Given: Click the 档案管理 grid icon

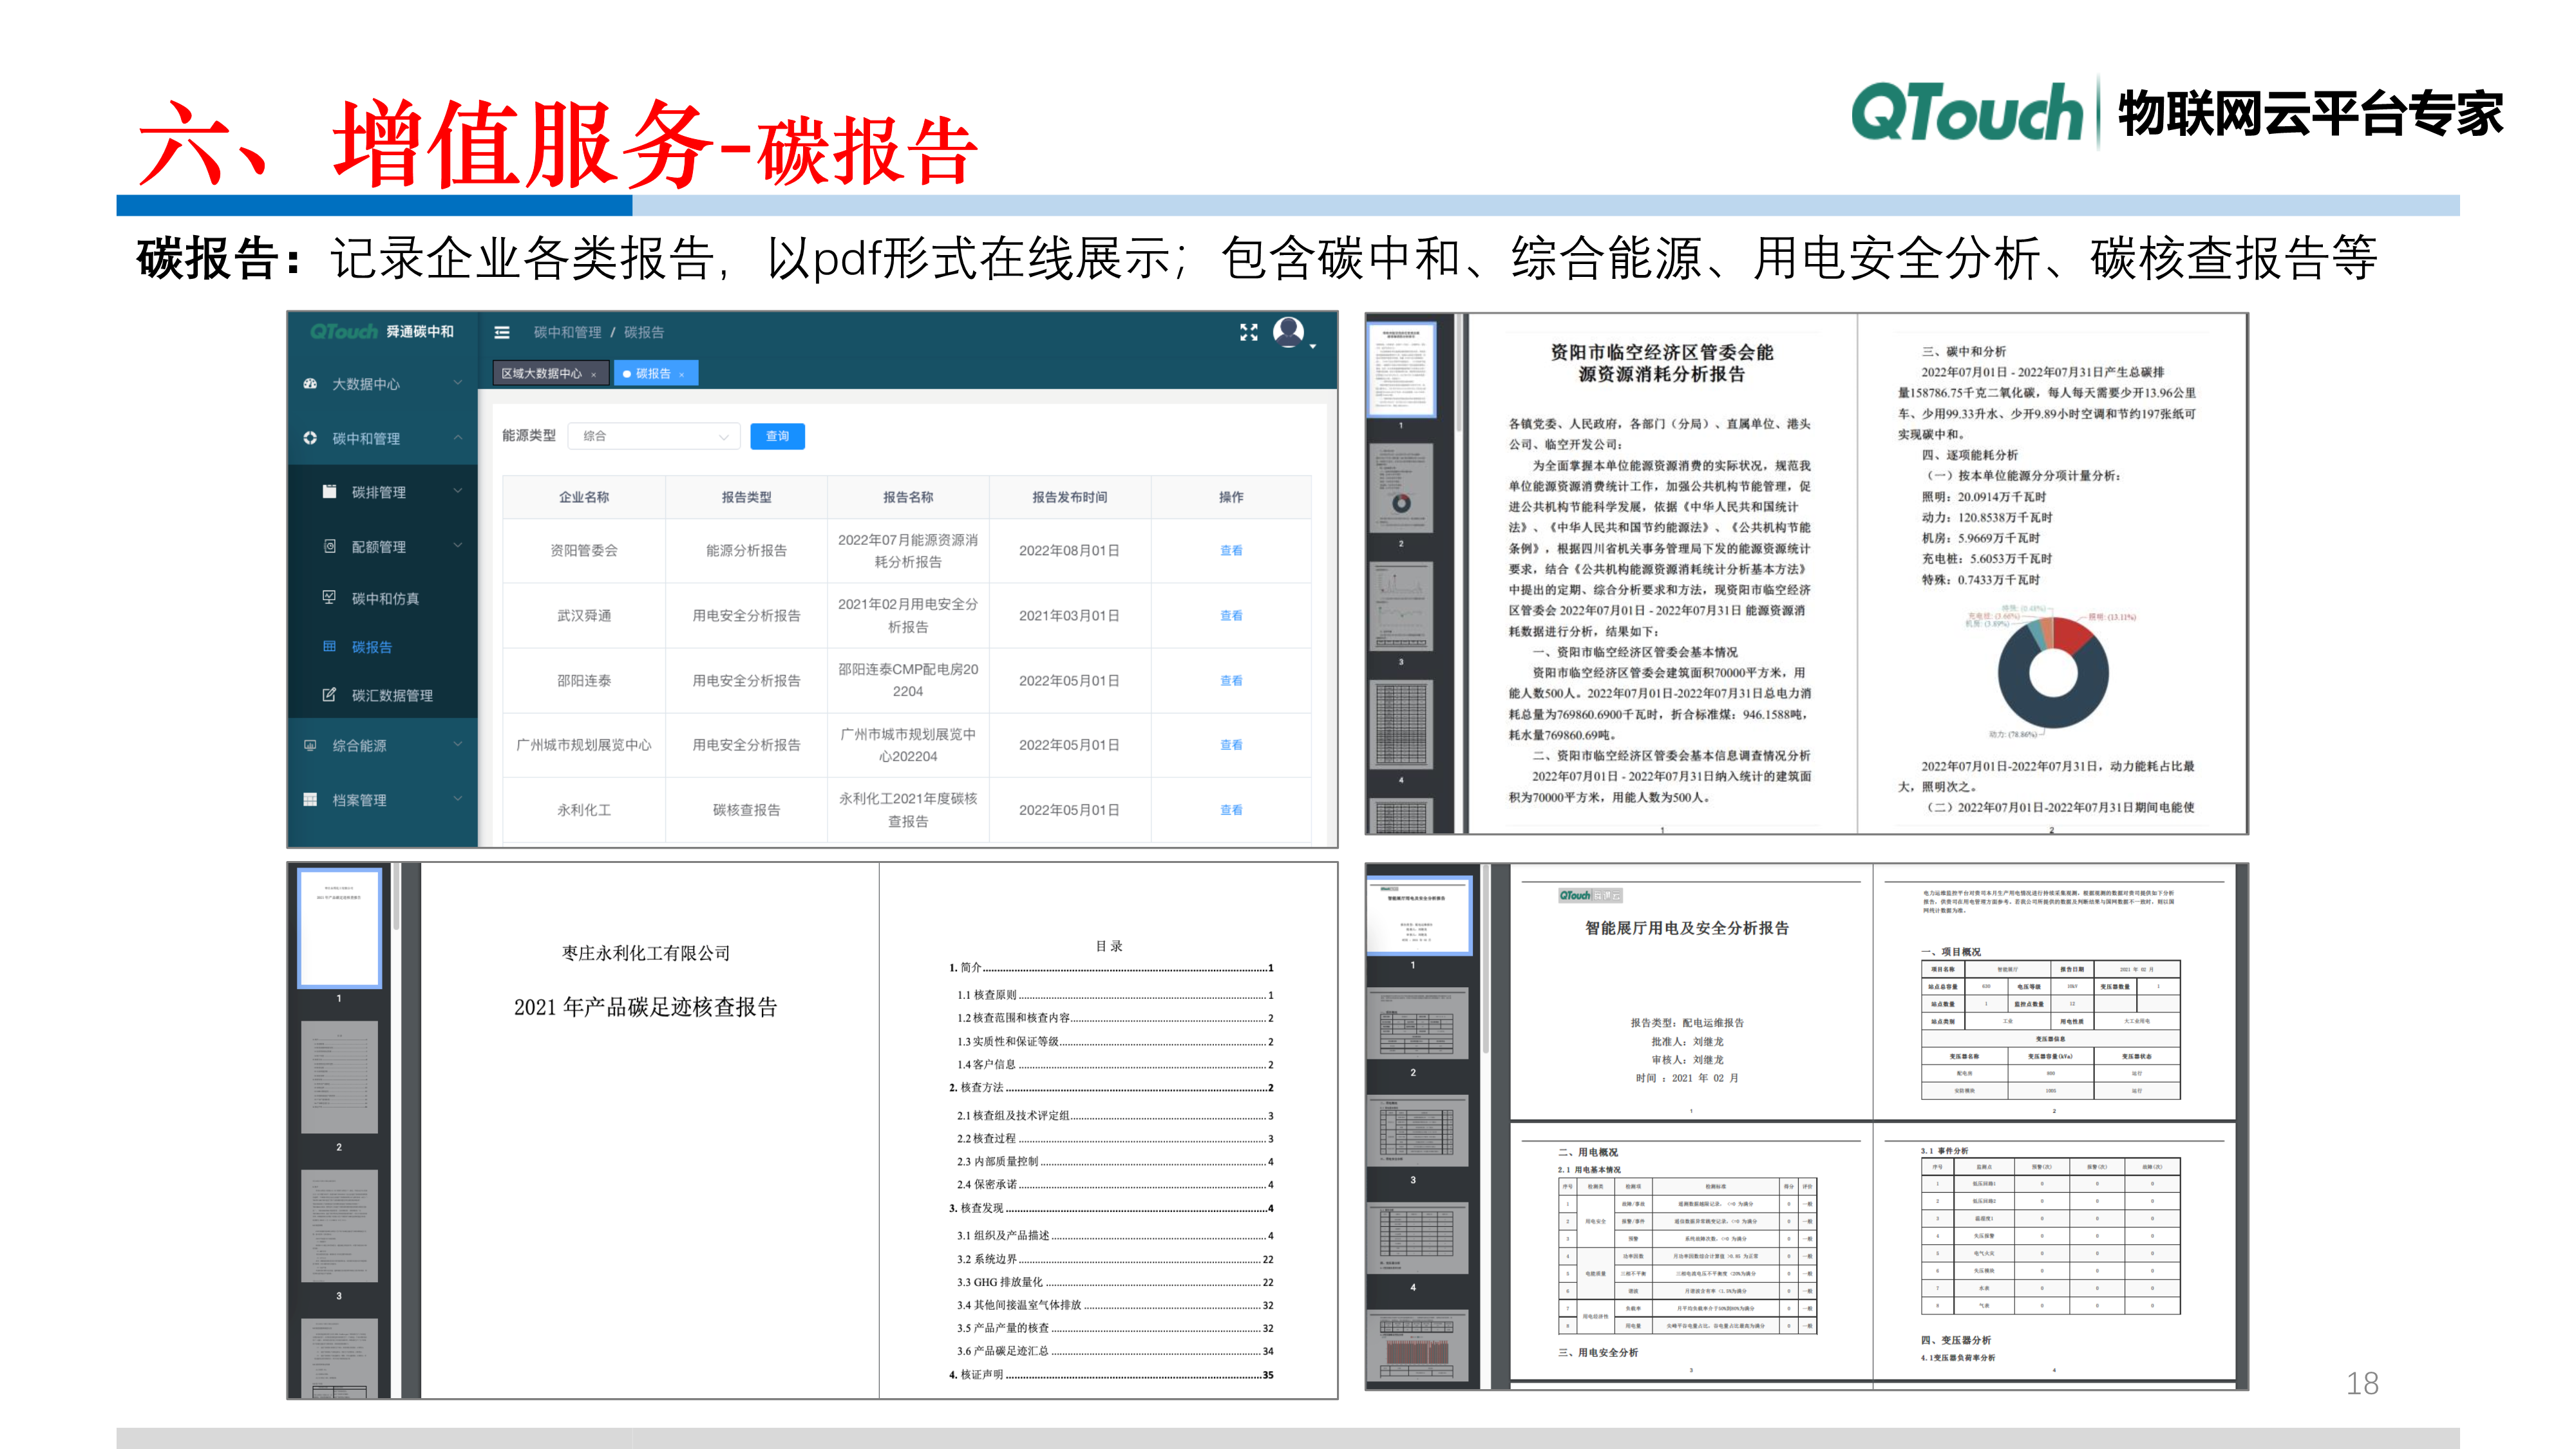Looking at the screenshot, I should point(310,798).
